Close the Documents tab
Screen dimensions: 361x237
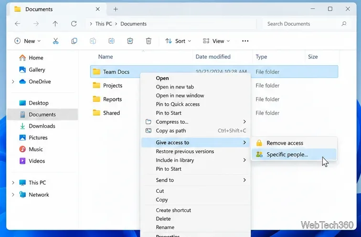(97, 9)
